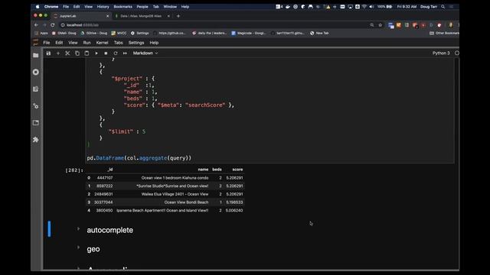This screenshot has height=275, width=490.
Task: Open Spotlight search in the menu bar
Action: pos(443,7)
